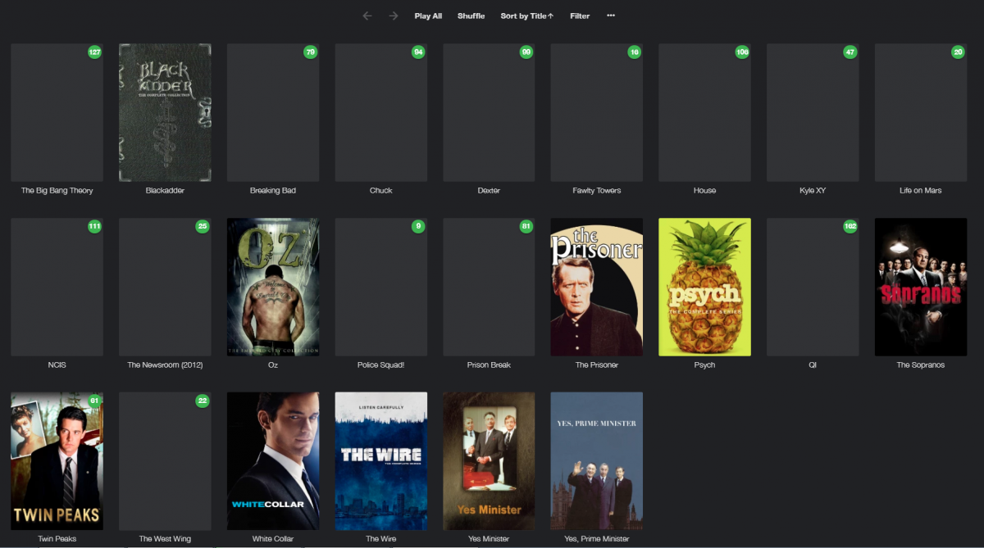Open The Sopranos poster

coord(921,287)
